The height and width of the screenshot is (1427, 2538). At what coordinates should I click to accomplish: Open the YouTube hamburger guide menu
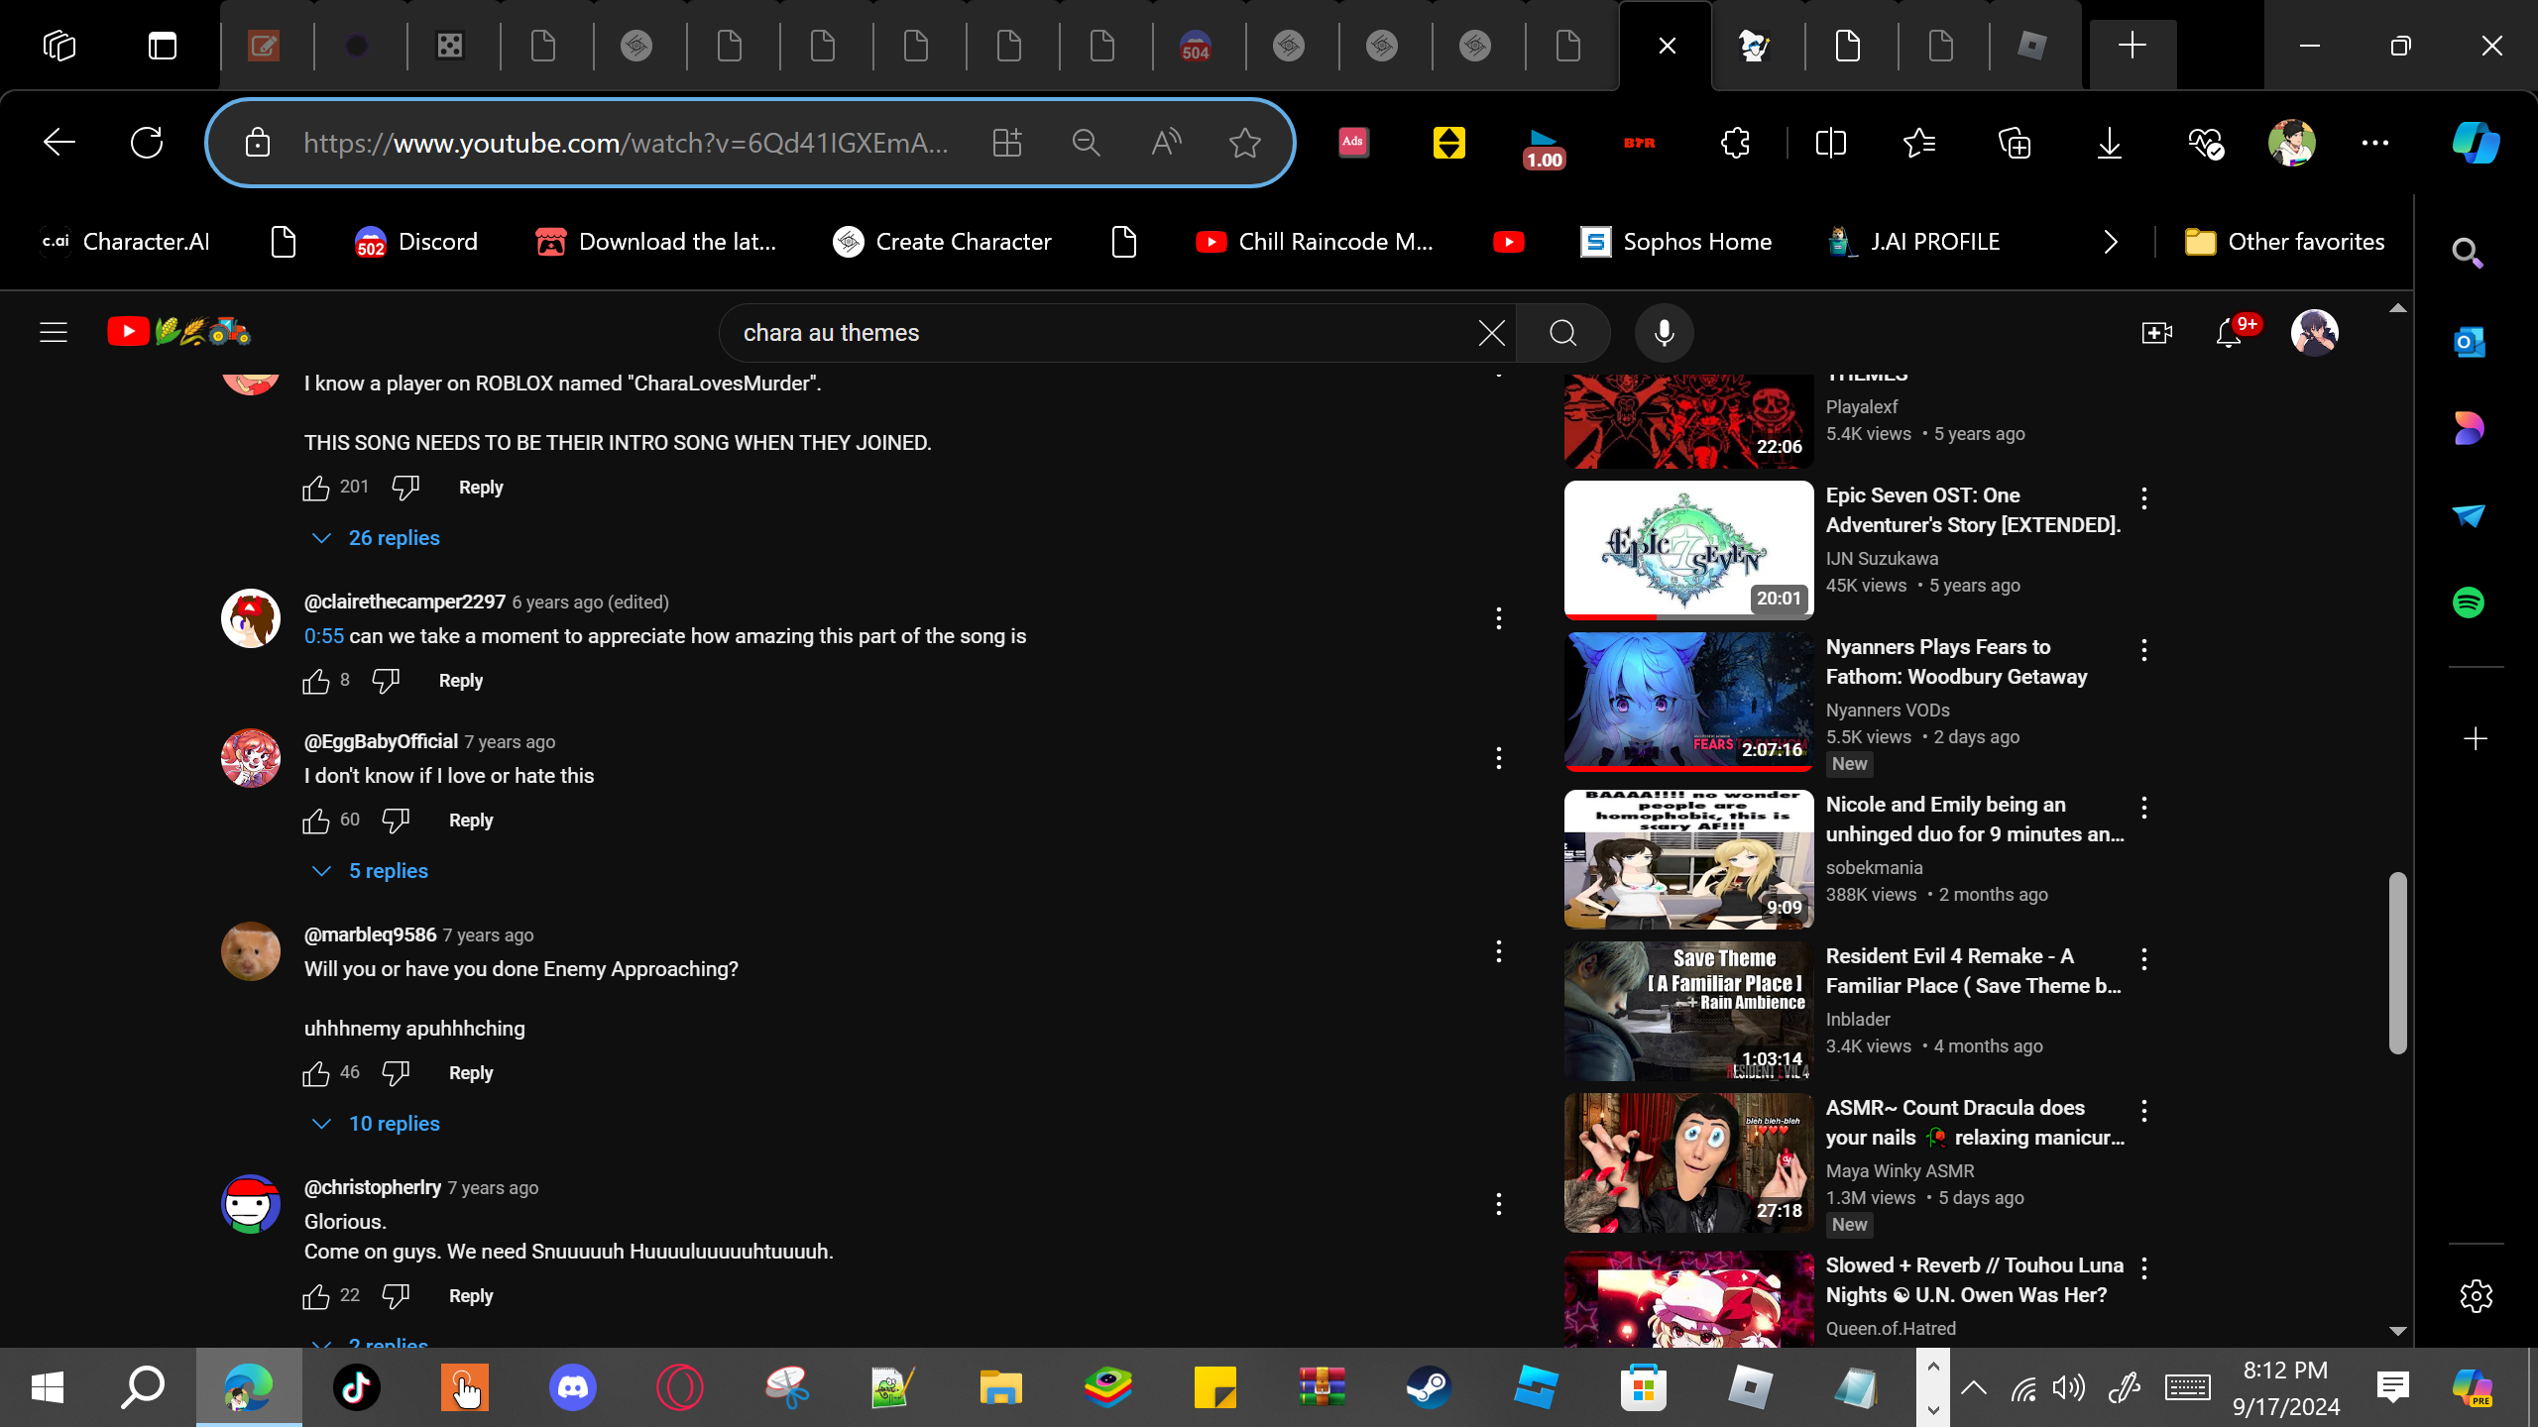pos(54,333)
